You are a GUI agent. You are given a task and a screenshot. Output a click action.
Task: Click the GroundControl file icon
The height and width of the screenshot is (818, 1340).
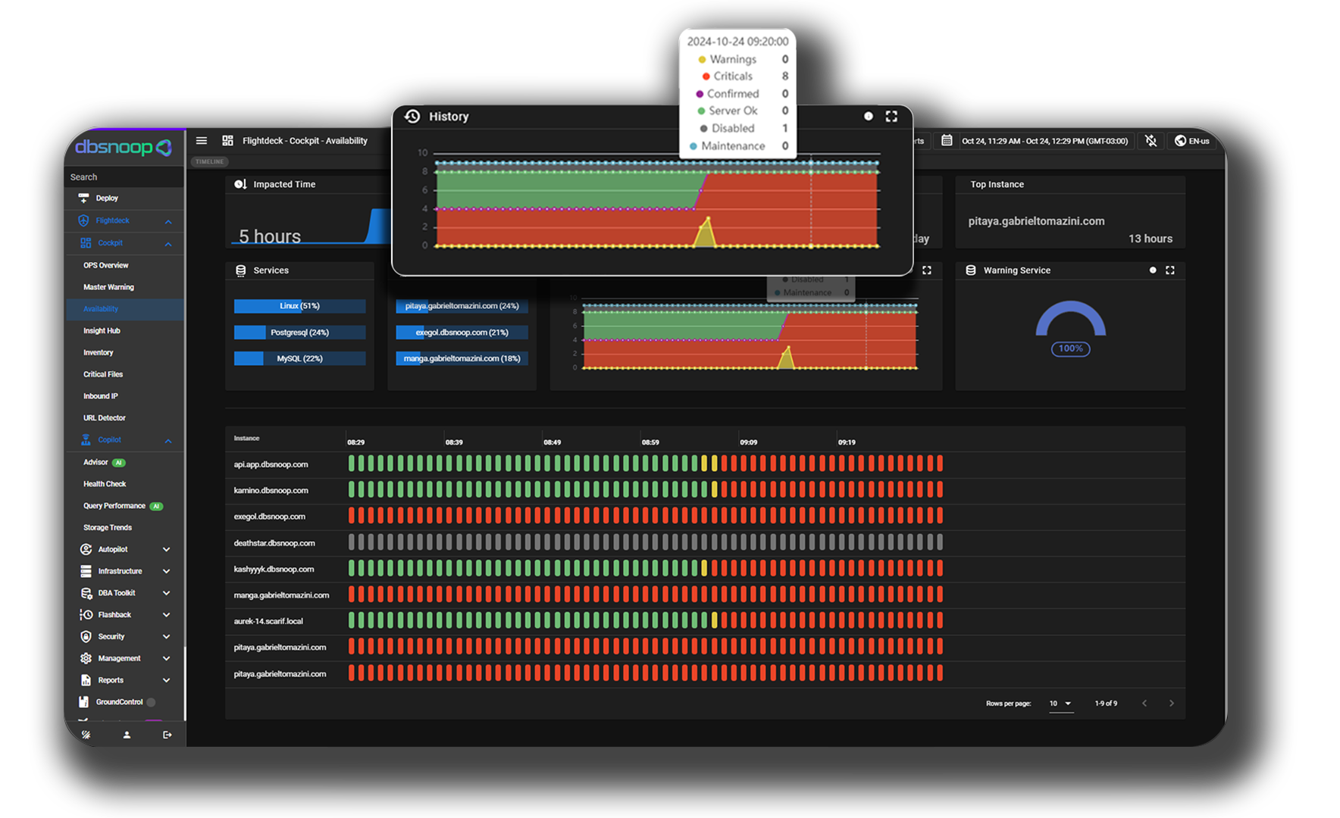coord(83,702)
